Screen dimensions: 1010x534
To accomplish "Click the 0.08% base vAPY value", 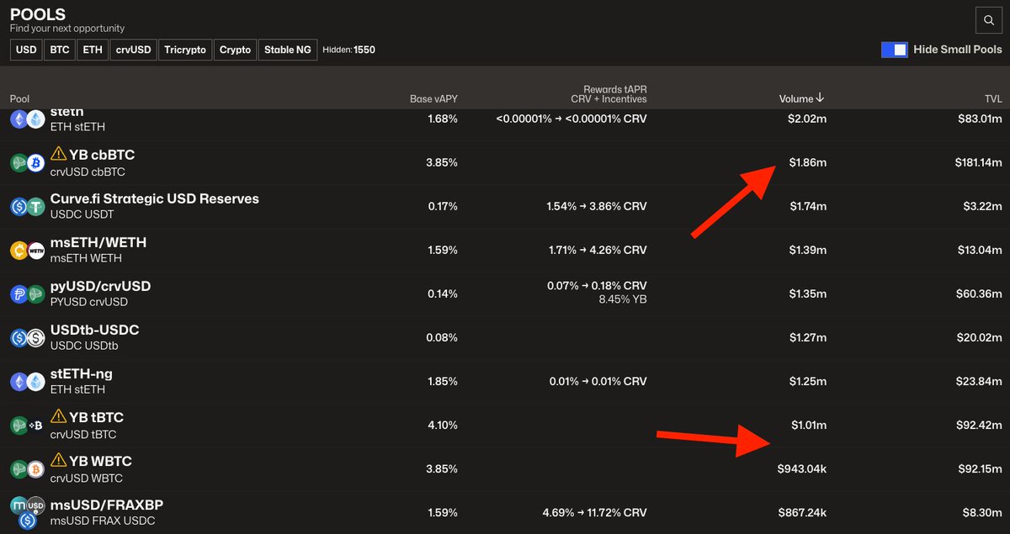I will coord(443,337).
